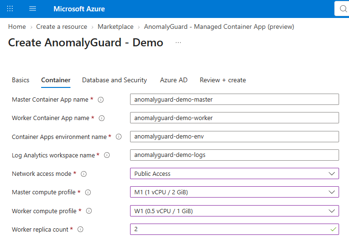The height and width of the screenshot is (242, 349).
Task: Select the Container tab
Action: [56, 80]
